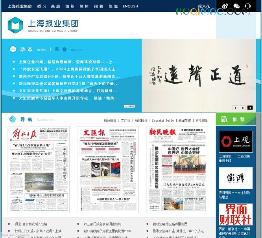262x238 pixels.
Task: Open the 新民晚报 front page thumbnail
Action: [x=177, y=169]
